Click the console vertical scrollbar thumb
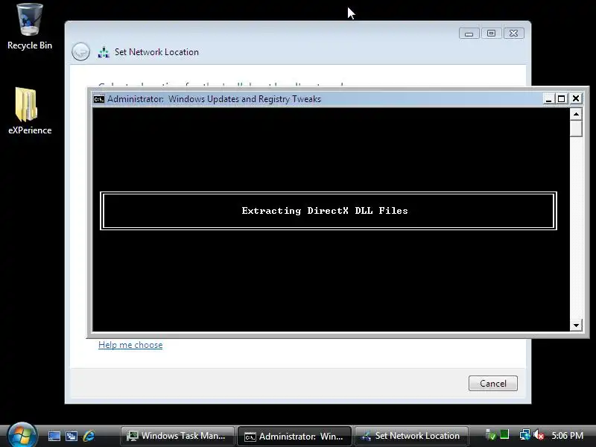Screen dimensions: 596x447 [x=576, y=128]
